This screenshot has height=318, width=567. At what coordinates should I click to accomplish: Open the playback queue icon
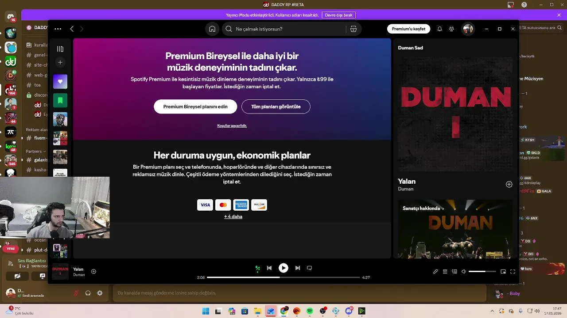click(445, 272)
